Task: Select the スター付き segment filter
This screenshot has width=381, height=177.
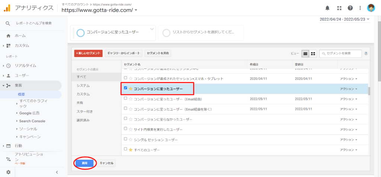Action: point(84,112)
